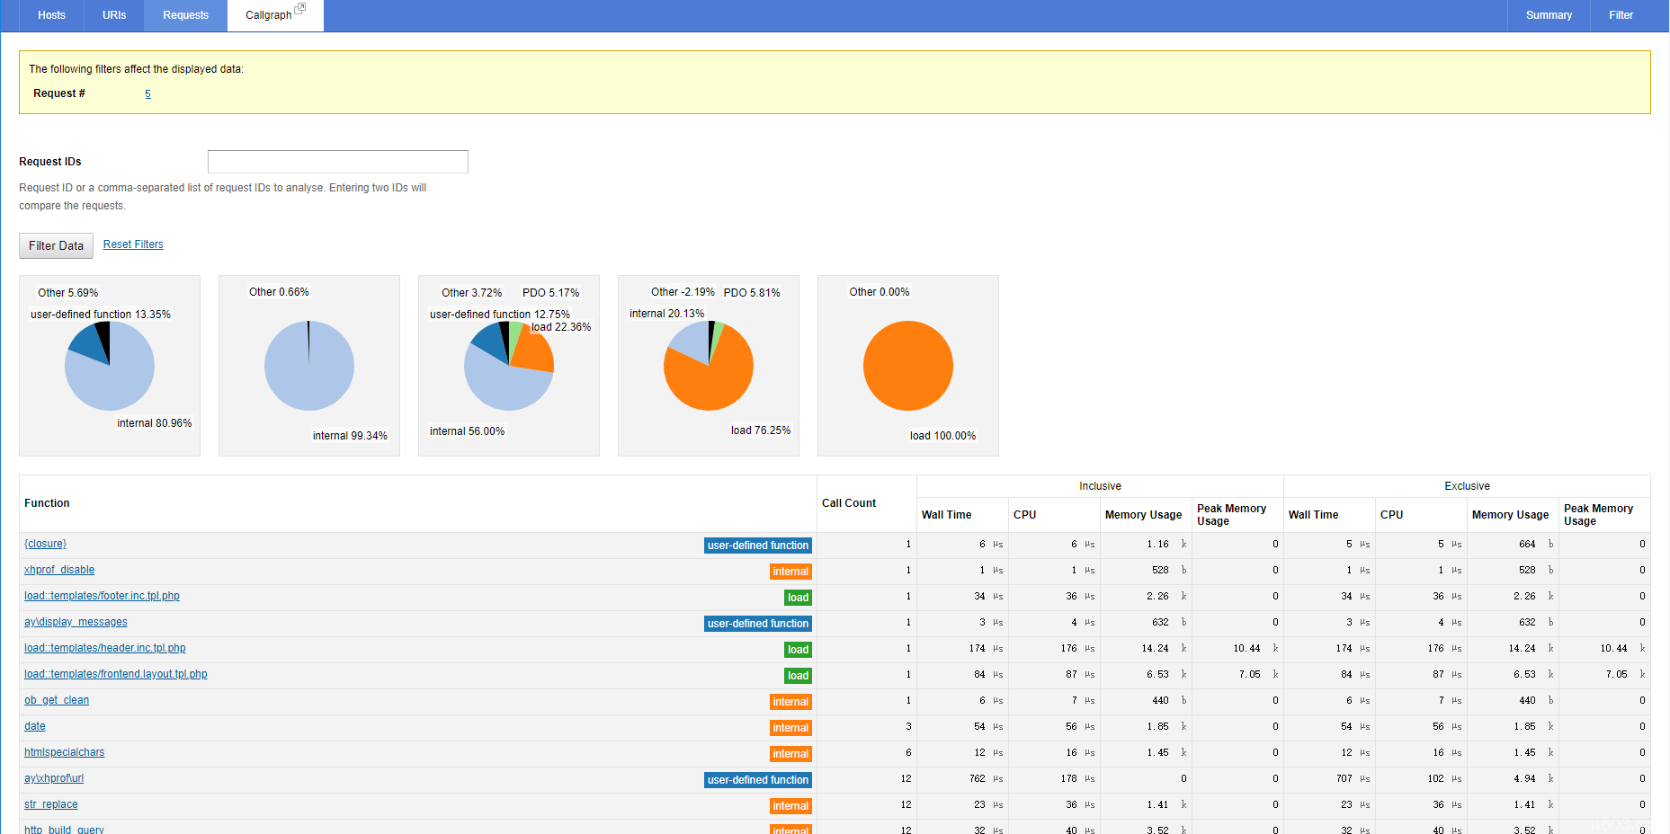Click load::templates/footer.inc.tpl.php link
Viewport: 1670px width, 834px height.
pos(102,596)
